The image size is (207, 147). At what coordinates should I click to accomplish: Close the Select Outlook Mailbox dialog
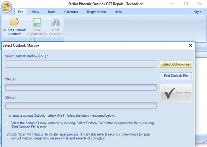[x=191, y=46]
